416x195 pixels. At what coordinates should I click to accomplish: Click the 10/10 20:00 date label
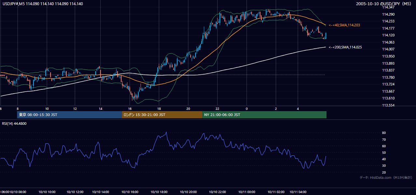point(189,192)
